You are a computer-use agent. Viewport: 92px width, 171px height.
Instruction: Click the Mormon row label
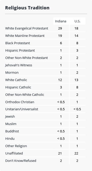coord(12,73)
